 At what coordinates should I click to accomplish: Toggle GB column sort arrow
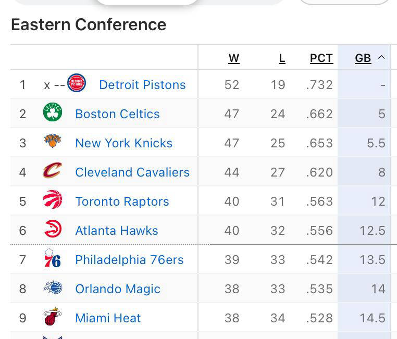click(381, 57)
